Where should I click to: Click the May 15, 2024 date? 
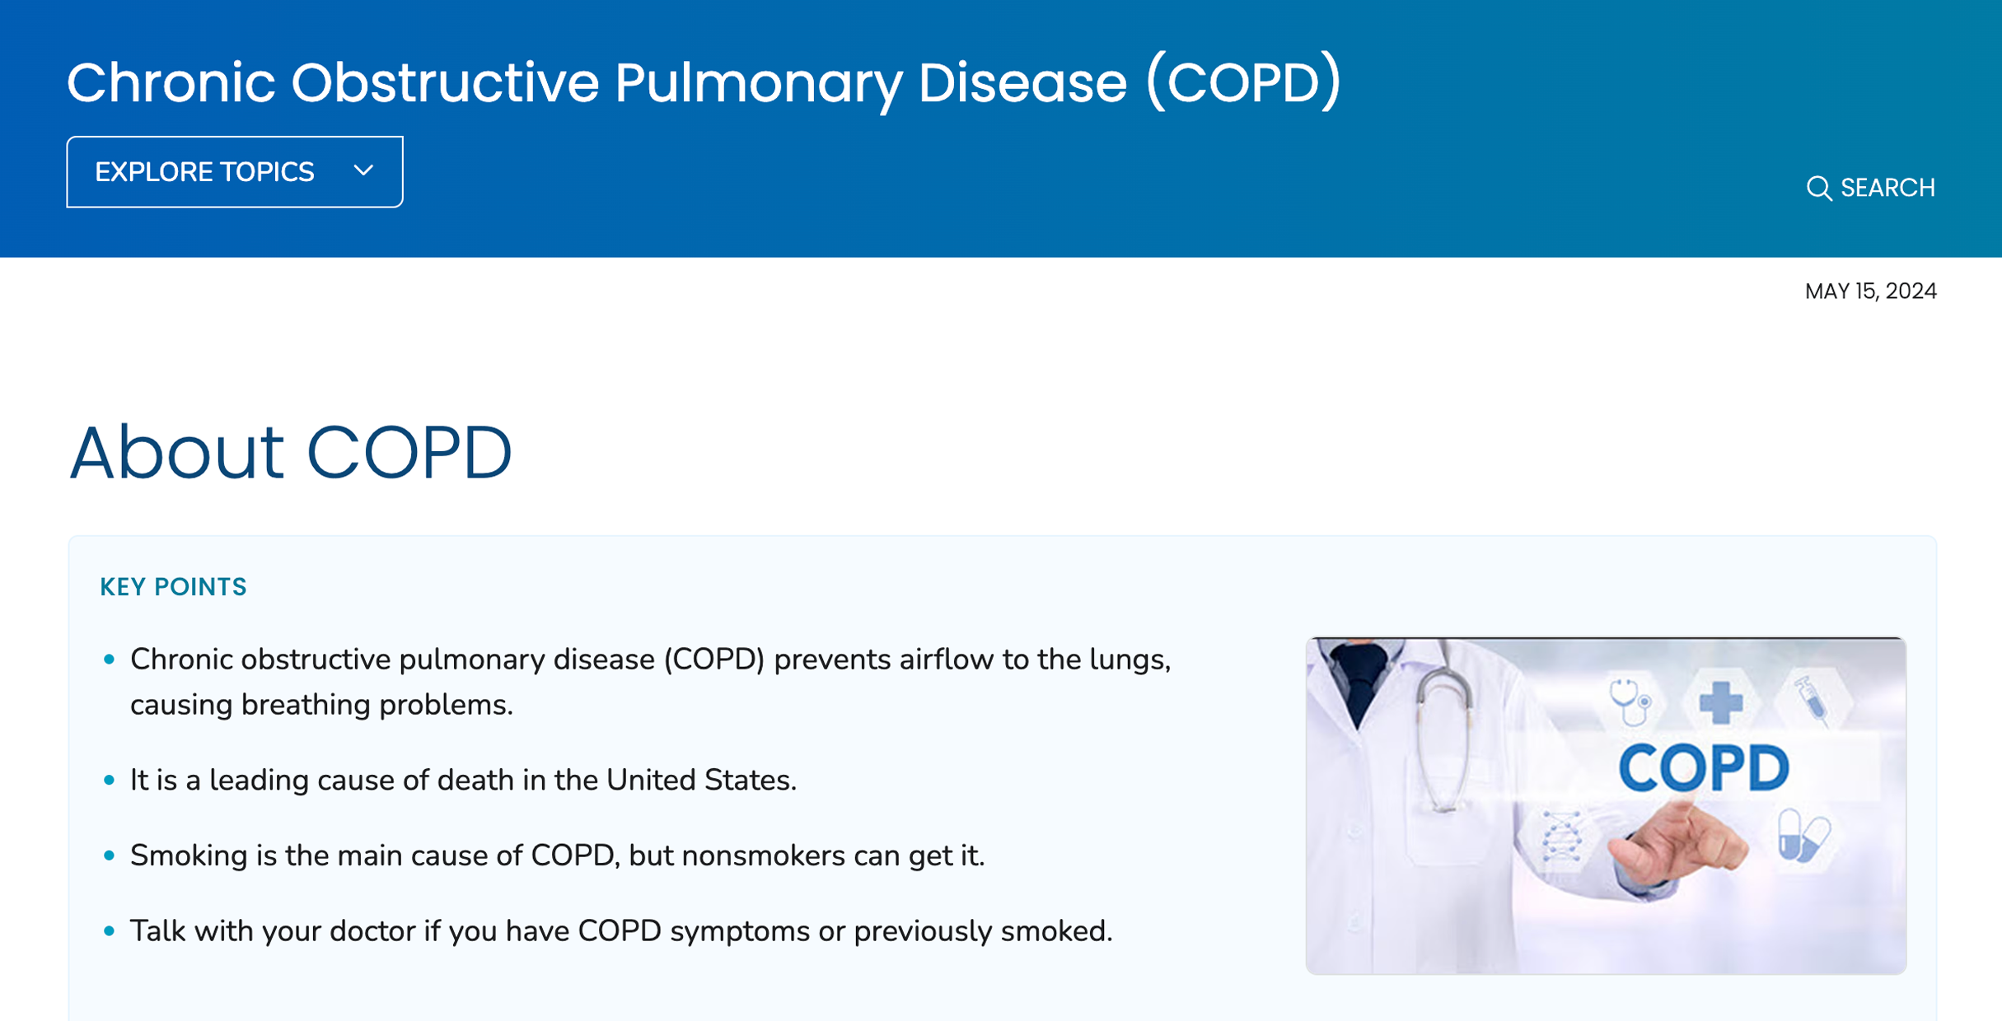1870,291
